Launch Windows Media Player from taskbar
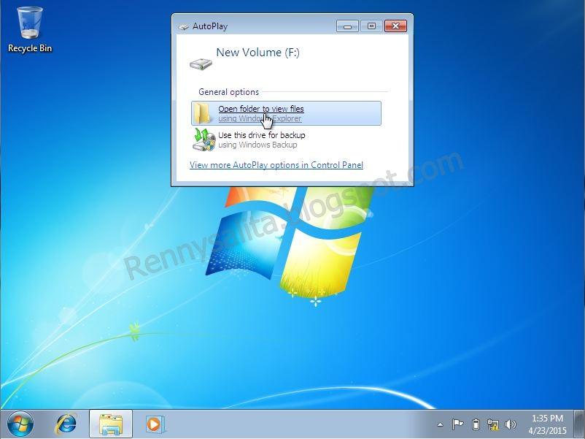This screenshot has height=439, width=585. tap(155, 424)
